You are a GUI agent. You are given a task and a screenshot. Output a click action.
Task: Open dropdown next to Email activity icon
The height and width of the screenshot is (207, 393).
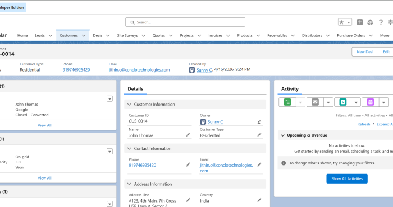[x=328, y=102]
